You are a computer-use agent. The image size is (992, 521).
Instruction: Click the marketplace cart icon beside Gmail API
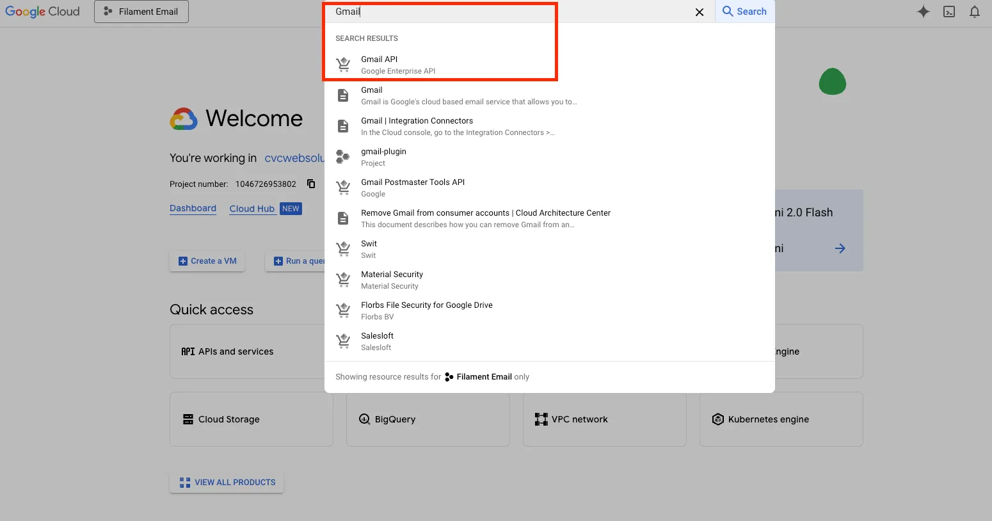click(x=344, y=65)
